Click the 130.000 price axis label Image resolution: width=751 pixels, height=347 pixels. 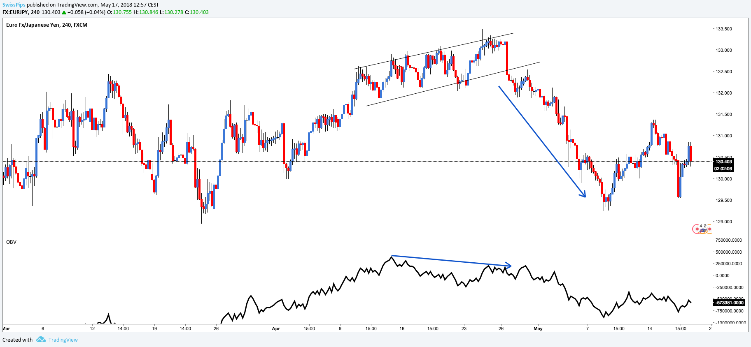[723, 179]
